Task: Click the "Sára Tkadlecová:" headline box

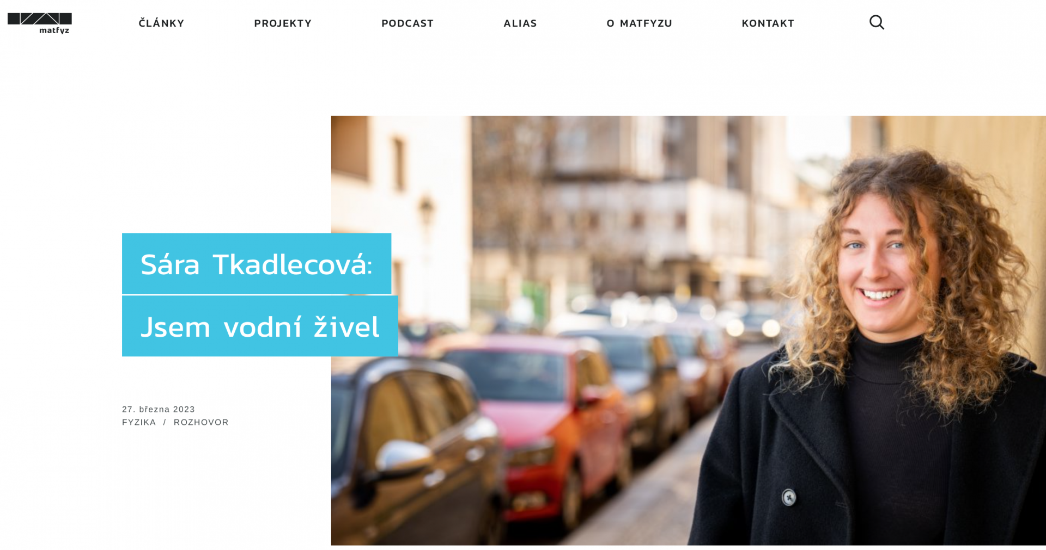Action: (257, 264)
